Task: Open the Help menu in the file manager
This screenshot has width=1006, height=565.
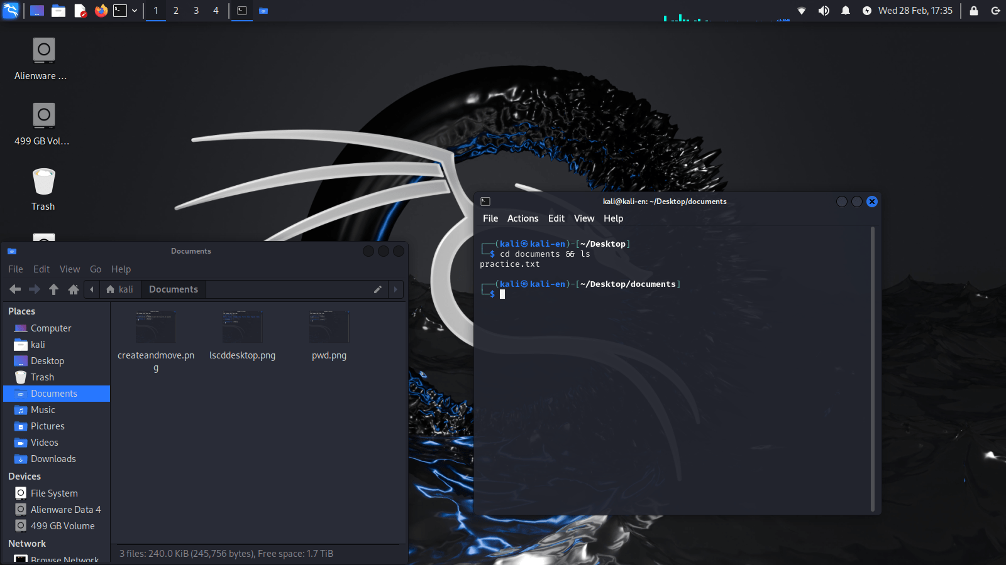Action: click(x=121, y=269)
